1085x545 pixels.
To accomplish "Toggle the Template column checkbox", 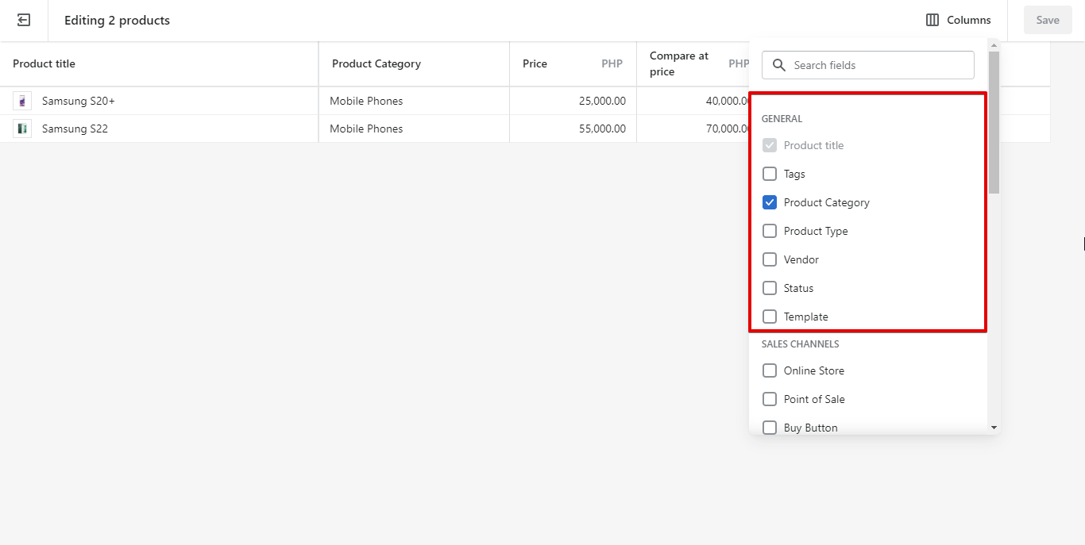I will point(770,317).
